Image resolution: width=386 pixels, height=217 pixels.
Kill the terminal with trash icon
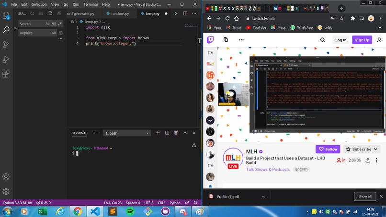(x=176, y=133)
